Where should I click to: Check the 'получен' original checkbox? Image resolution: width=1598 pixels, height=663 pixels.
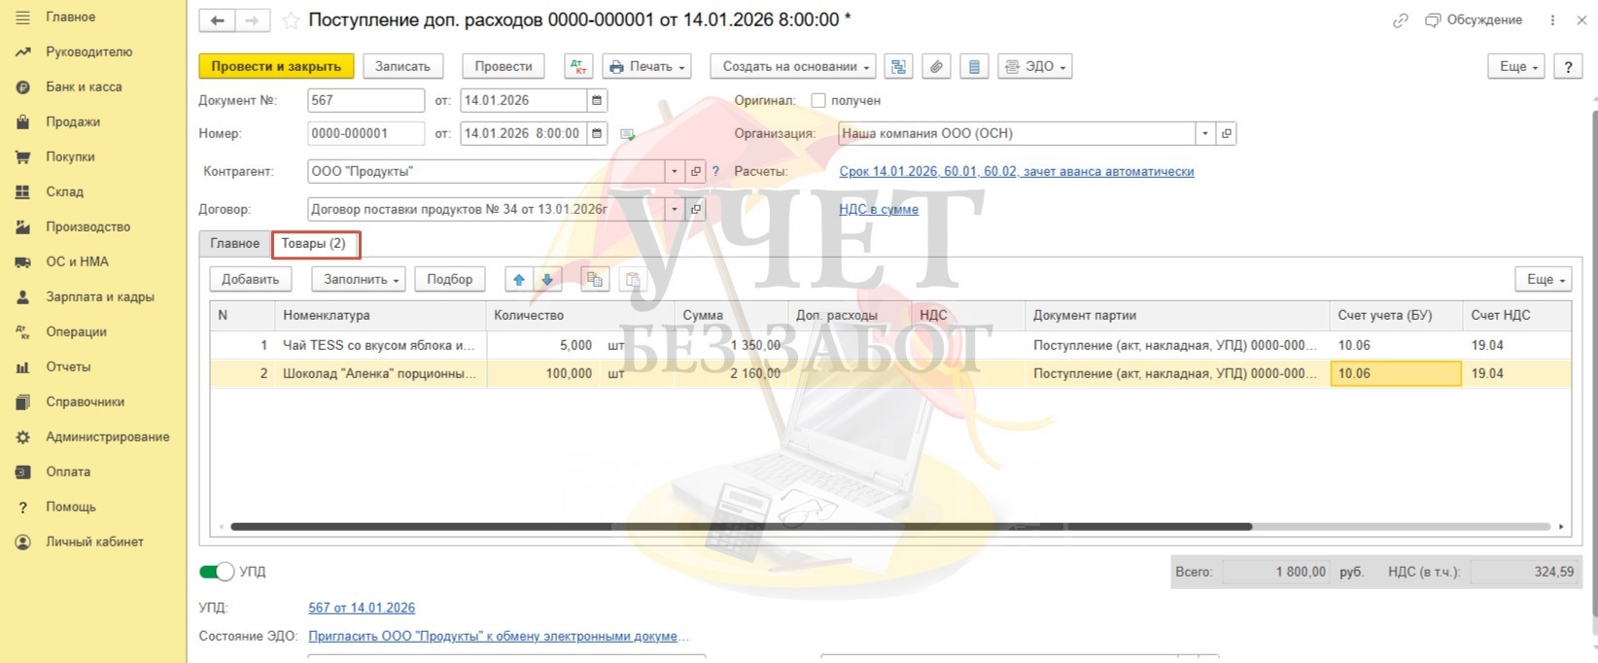pyautogui.click(x=818, y=100)
